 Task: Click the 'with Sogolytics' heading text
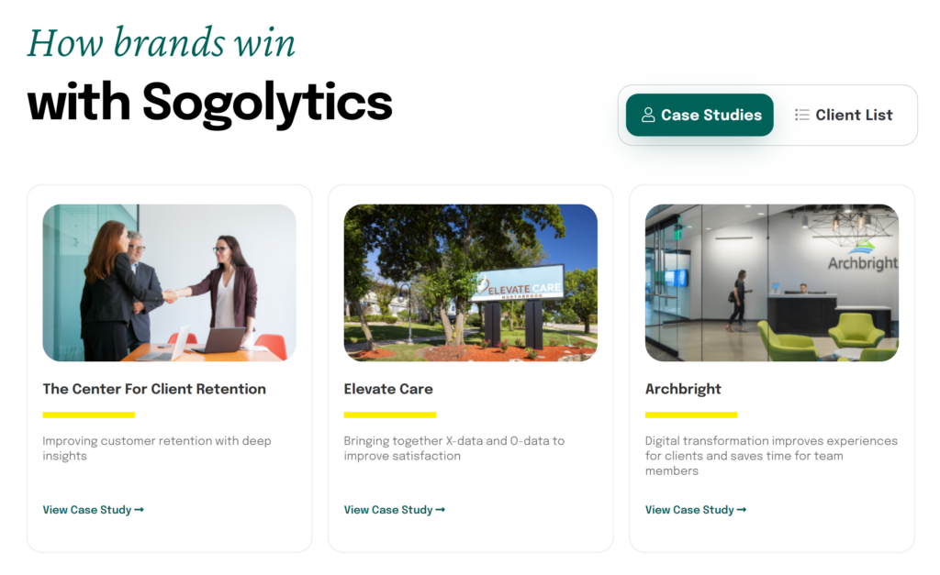pos(210,101)
